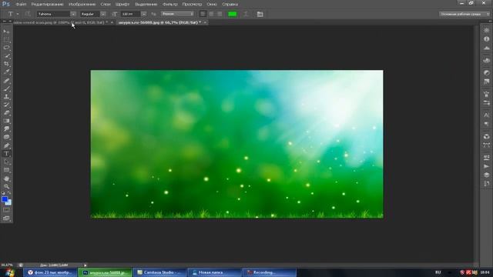Open the Info panel icon
This screenshot has width=493, height=277.
click(486, 39)
